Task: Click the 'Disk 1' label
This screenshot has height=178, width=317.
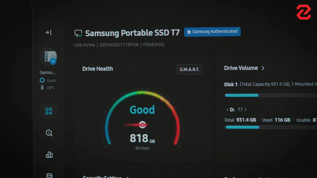Action: (231, 85)
